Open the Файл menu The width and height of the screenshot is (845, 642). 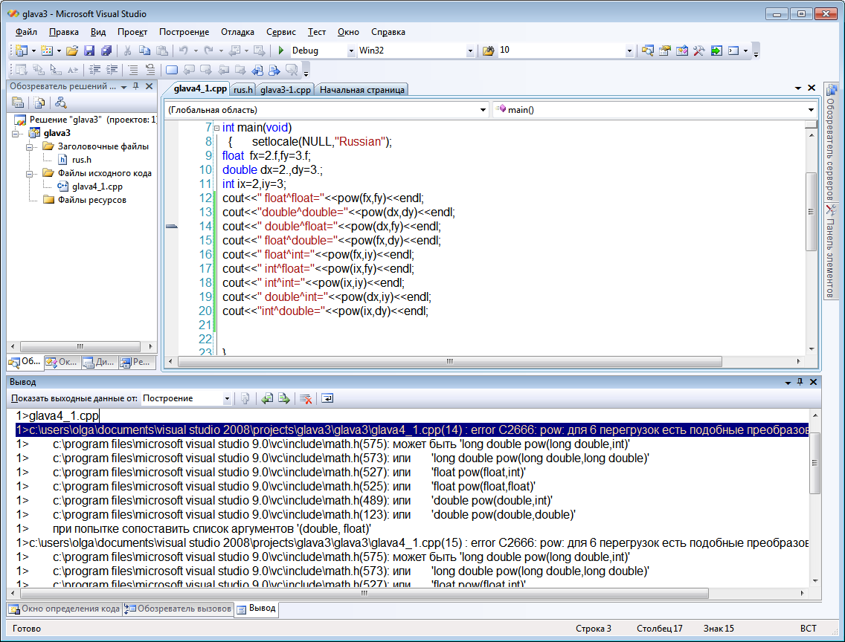(x=27, y=32)
